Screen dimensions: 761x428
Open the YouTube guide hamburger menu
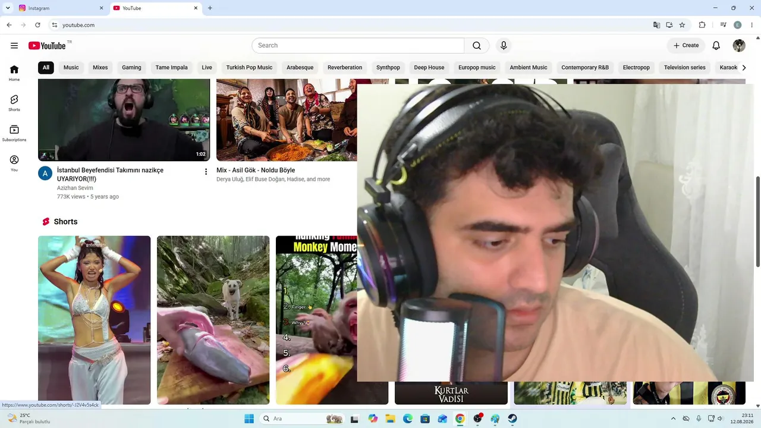point(14,46)
